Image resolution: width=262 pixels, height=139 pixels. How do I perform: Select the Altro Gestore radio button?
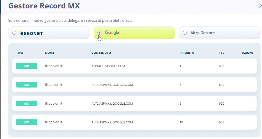pos(185,33)
